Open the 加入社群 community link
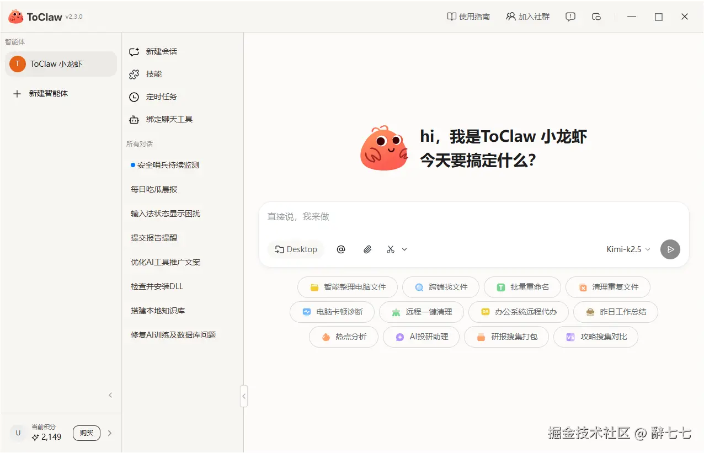 [527, 17]
